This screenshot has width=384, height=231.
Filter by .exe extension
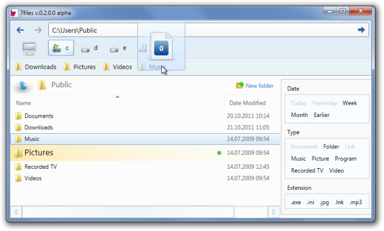296,202
